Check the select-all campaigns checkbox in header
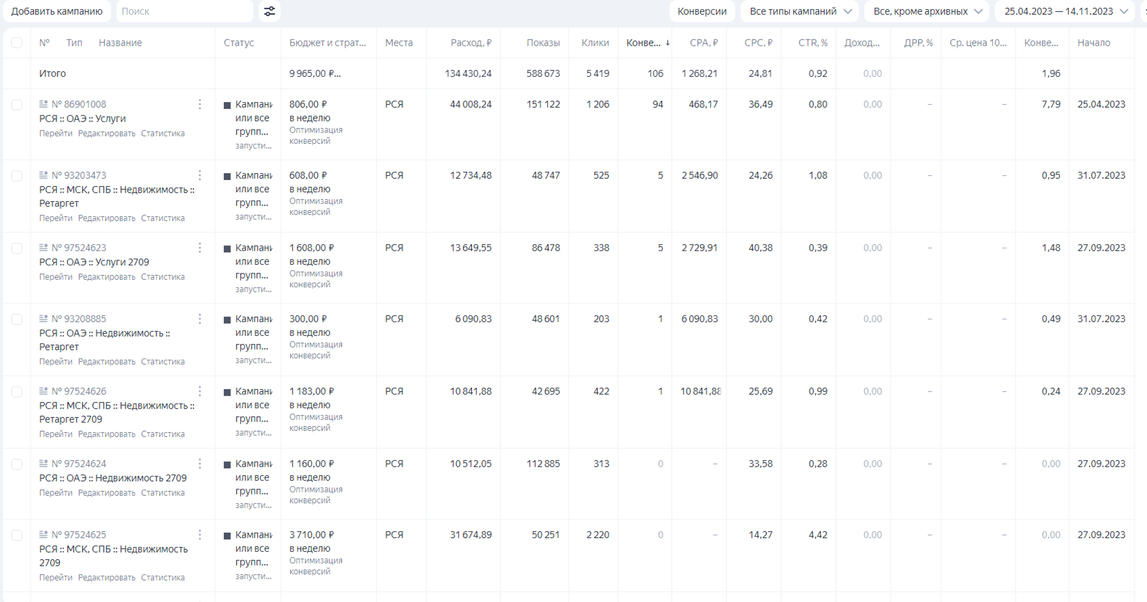The height and width of the screenshot is (602, 1147). 17,42
